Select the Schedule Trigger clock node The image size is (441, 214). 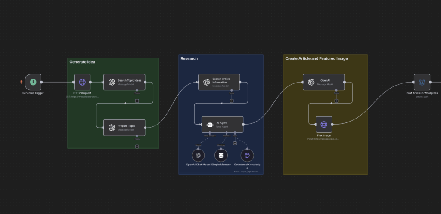pyautogui.click(x=33, y=82)
